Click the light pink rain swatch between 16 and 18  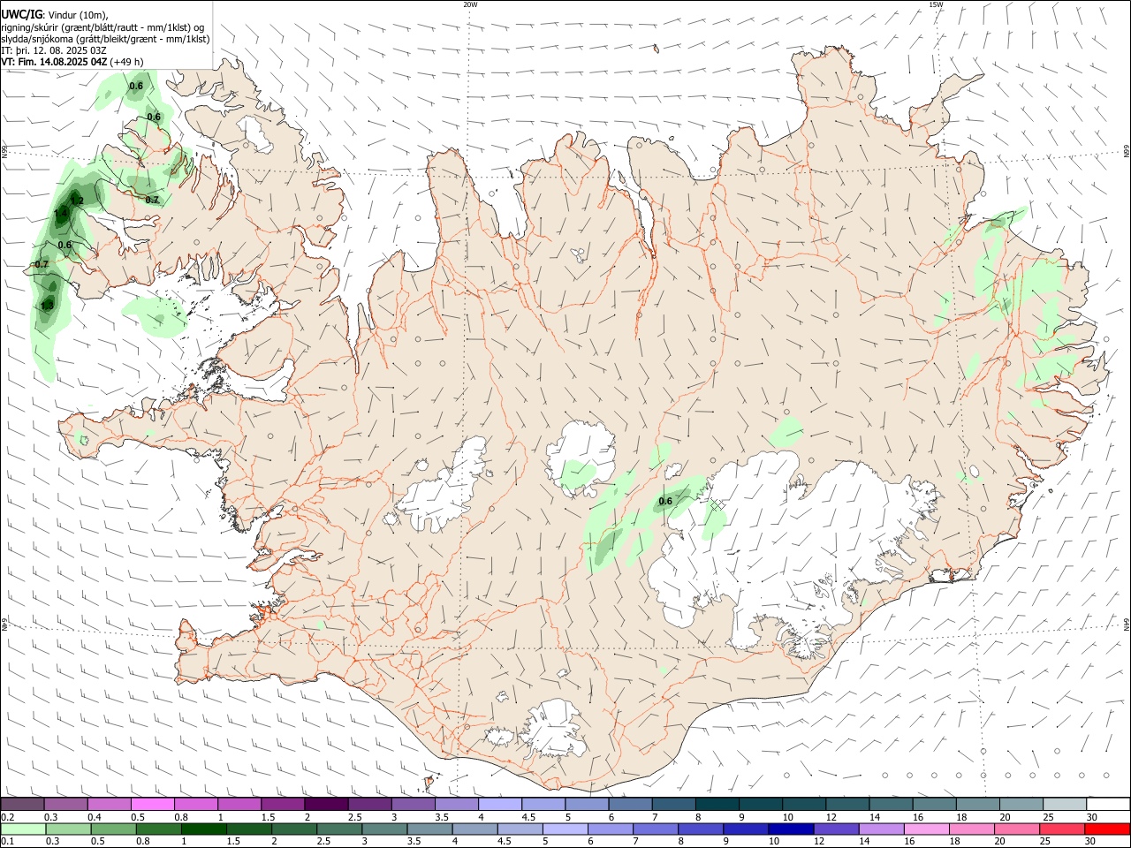pos(926,829)
